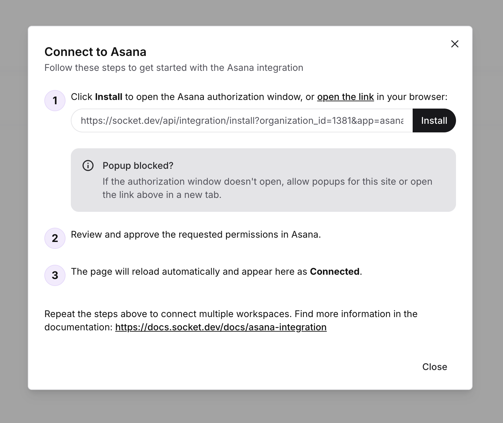
Task: Open the docs.socket.dev asana-integration link
Action: (x=221, y=327)
